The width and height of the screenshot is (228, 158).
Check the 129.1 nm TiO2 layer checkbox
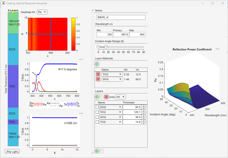[x=97, y=112]
